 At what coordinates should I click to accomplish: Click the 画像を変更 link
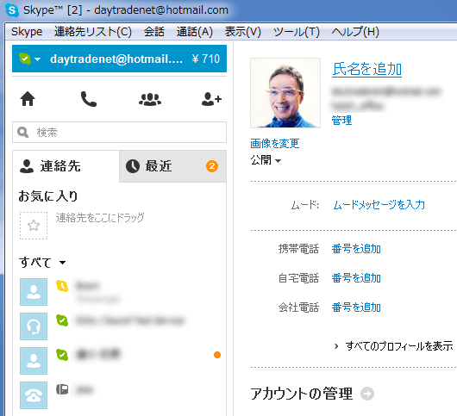pyautogui.click(x=275, y=144)
